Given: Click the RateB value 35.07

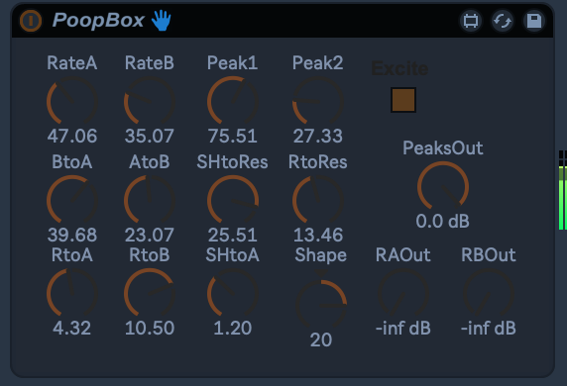Looking at the screenshot, I should tap(150, 137).
